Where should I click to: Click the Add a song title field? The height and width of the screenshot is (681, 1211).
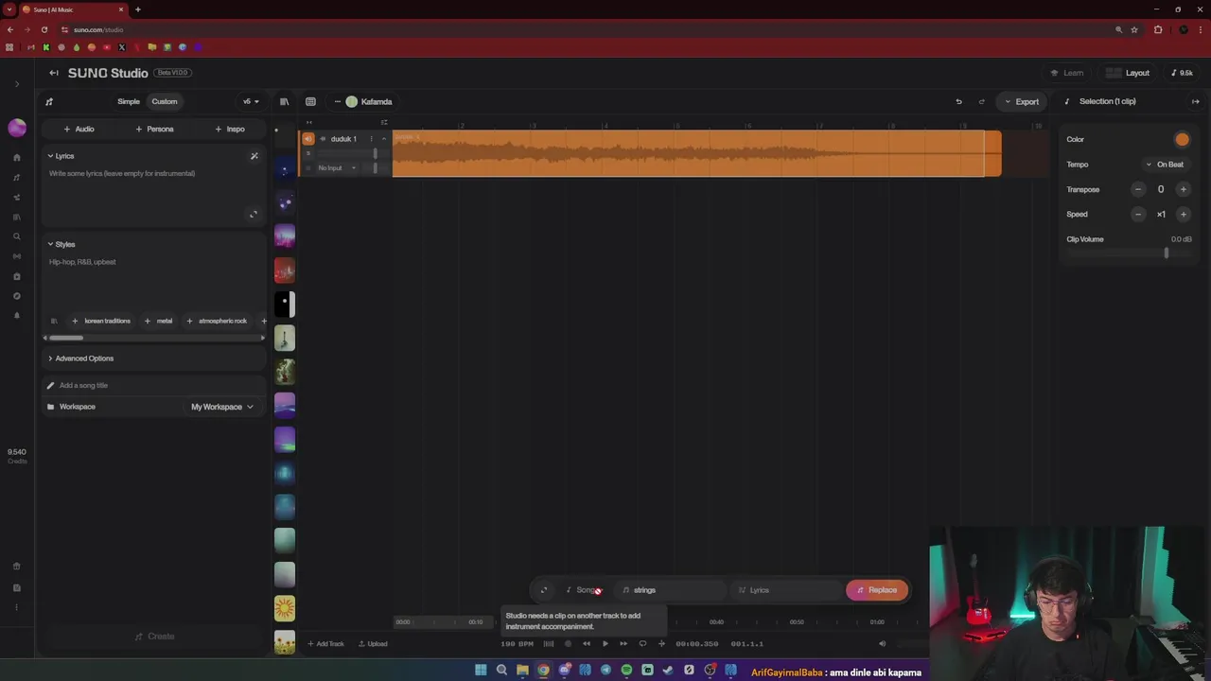tap(153, 386)
